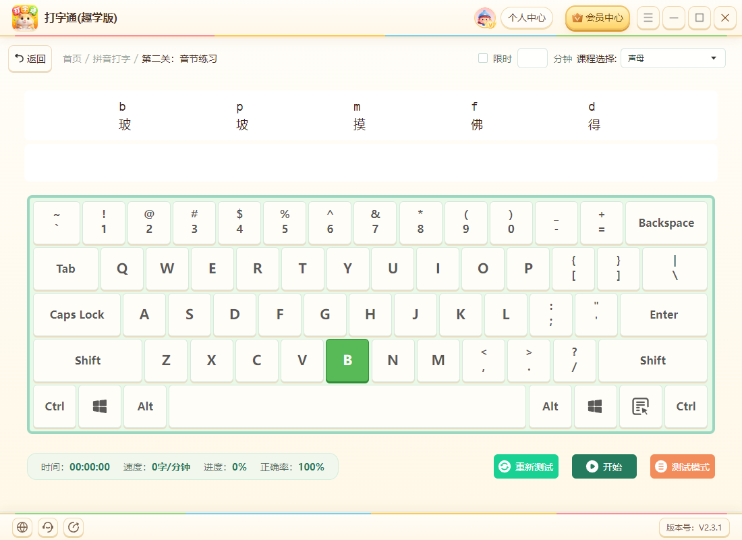Click the comma less-than key
Image resolution: width=742 pixels, height=540 pixels.
483,360
